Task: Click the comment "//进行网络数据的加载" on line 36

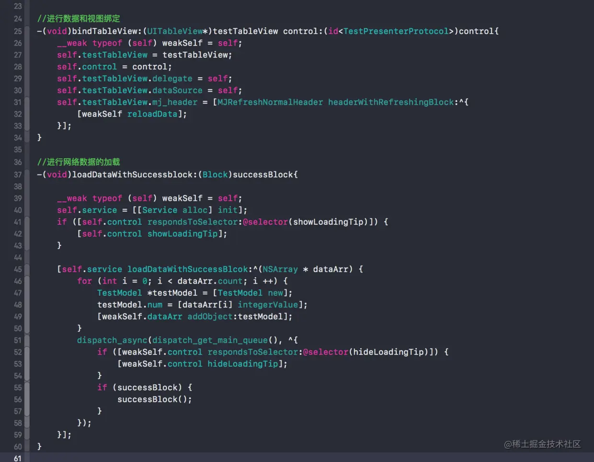Action: coord(79,162)
